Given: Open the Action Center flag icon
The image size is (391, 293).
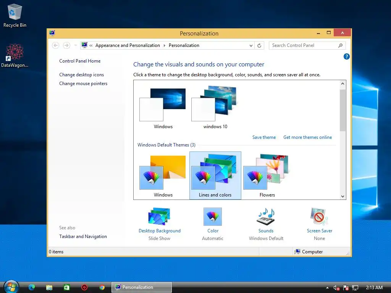Looking at the screenshot, I should point(346,288).
